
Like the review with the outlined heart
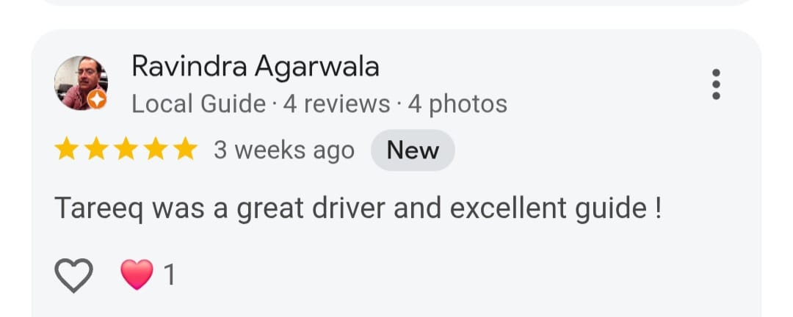tap(74, 275)
